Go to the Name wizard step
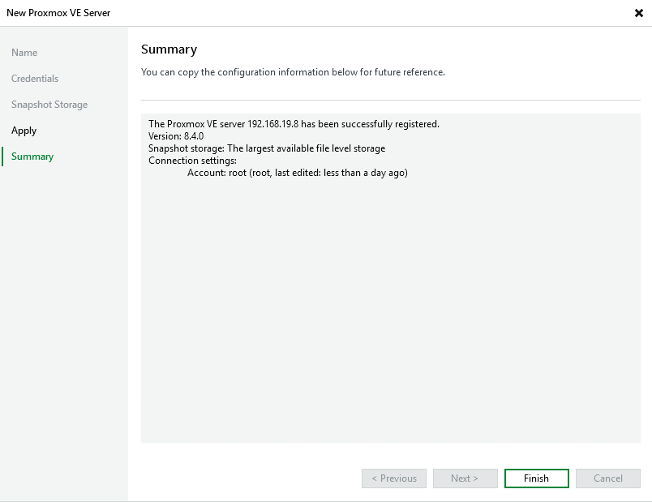The height and width of the screenshot is (502, 652). point(24,53)
